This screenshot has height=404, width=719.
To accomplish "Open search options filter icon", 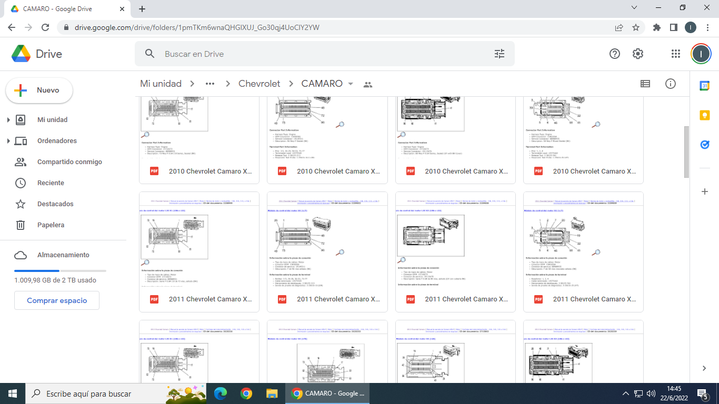I will [x=500, y=54].
